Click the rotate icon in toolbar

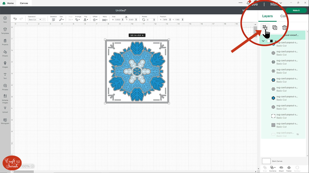(144, 20)
